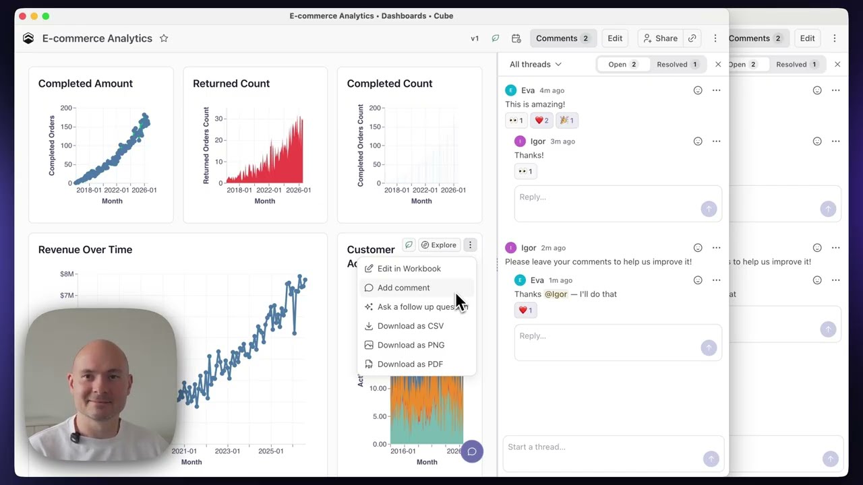Send the reply under Igor's 'Thanks!' comment
863x485 pixels.
[x=708, y=209]
